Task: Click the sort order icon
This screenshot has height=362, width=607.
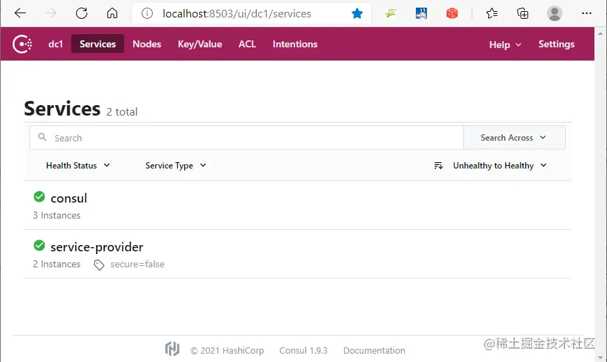Action: 438,166
